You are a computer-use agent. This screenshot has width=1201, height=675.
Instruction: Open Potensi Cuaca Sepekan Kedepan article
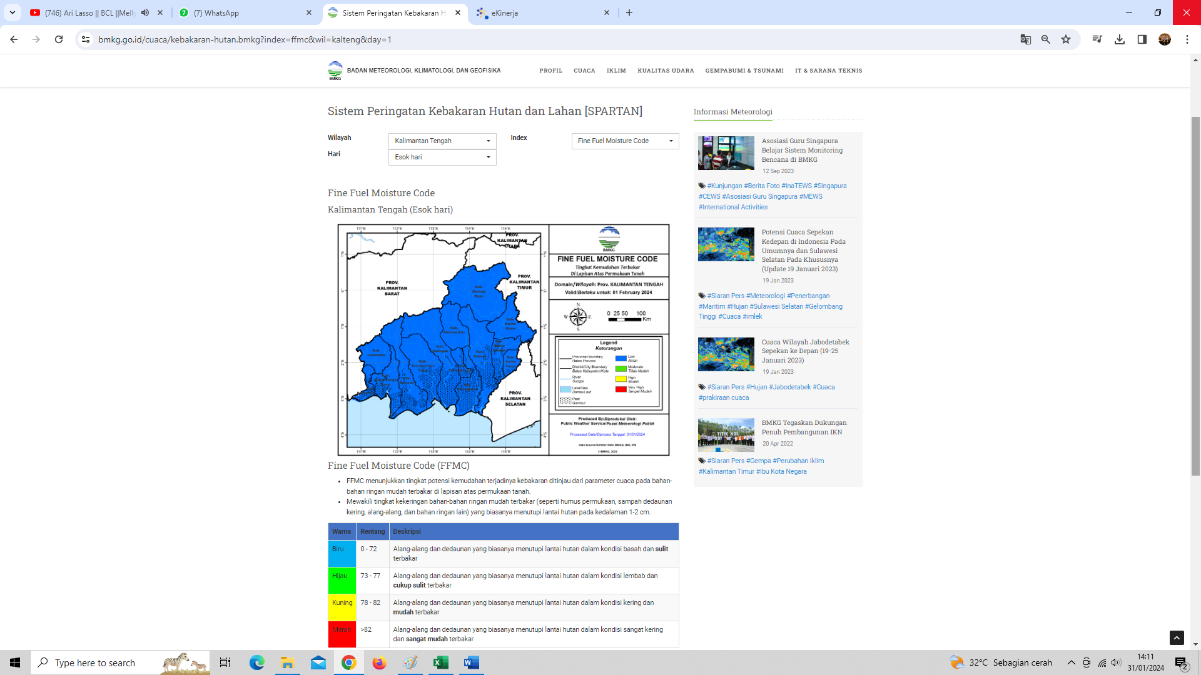[803, 251]
